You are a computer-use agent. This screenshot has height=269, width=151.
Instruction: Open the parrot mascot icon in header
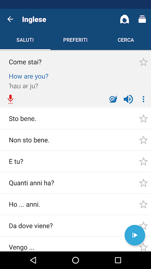click(x=124, y=19)
